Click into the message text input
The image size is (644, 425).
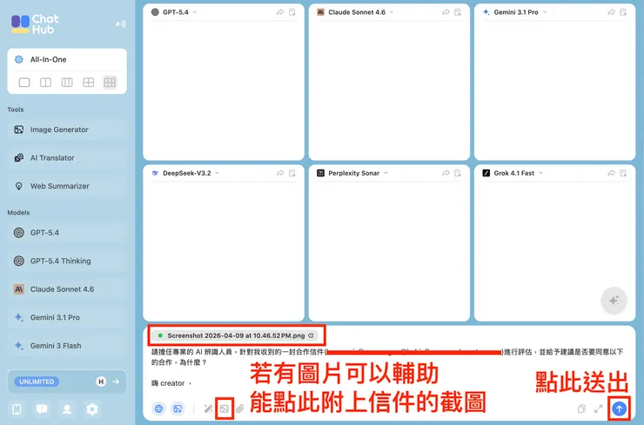pyautogui.click(x=387, y=367)
